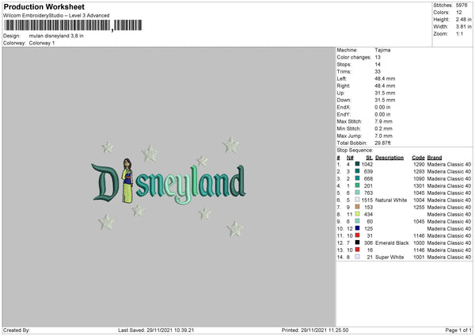475x336 pixels.
Task: Select the EndY label
Action: point(344,114)
